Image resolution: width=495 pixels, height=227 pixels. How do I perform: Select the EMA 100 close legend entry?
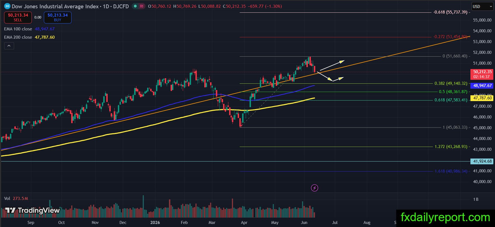(29, 29)
